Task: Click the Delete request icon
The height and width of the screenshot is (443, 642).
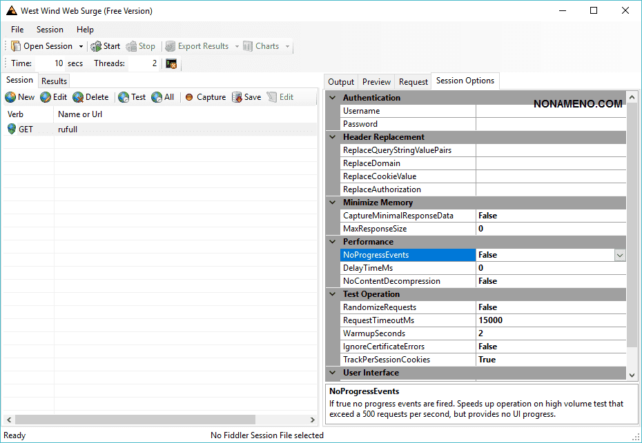Action: 78,97
